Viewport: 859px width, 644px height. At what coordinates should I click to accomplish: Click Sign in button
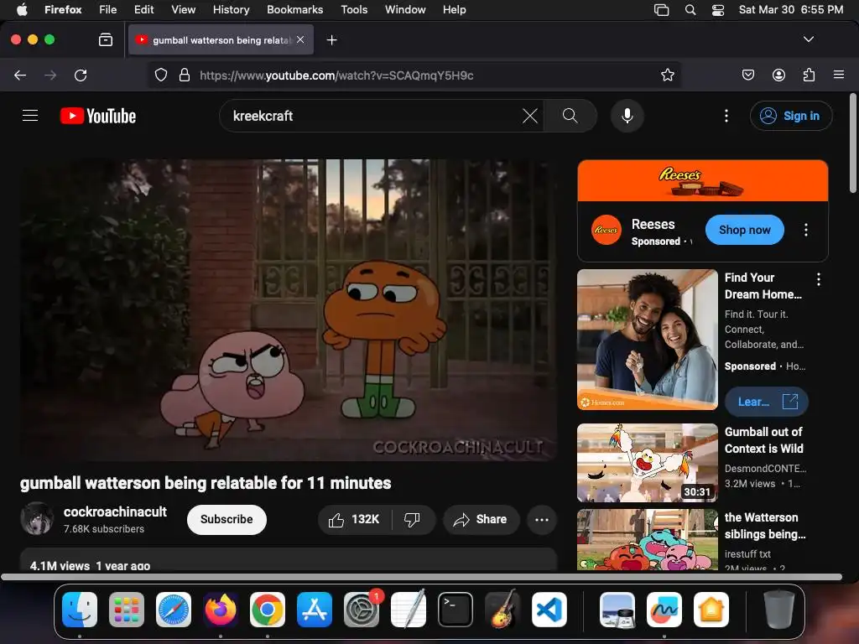(790, 116)
